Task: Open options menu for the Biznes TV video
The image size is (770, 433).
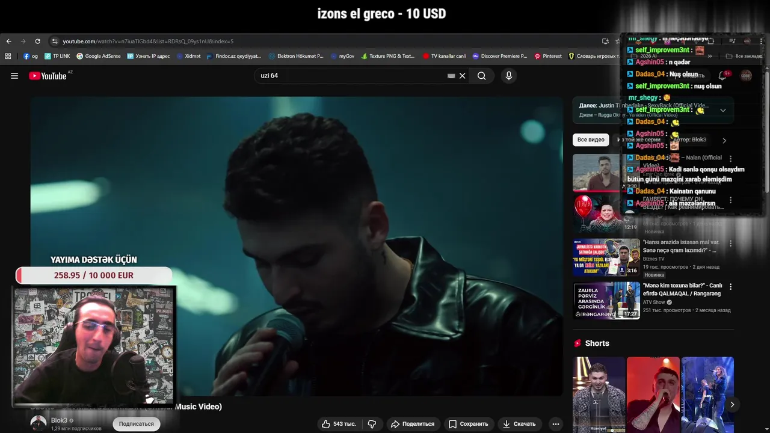Action: 731,244
